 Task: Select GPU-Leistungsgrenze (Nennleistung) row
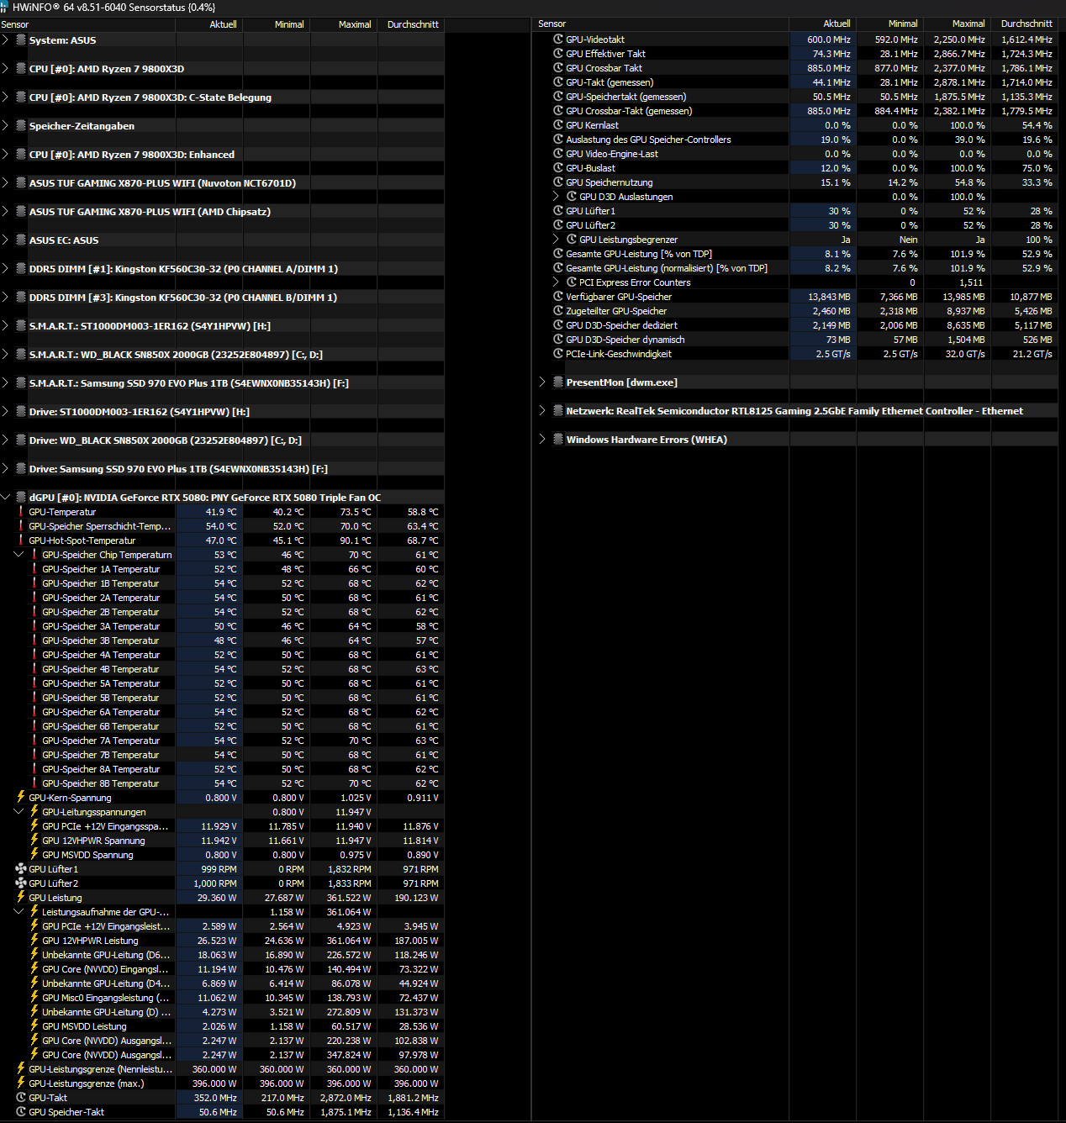coord(222,1069)
